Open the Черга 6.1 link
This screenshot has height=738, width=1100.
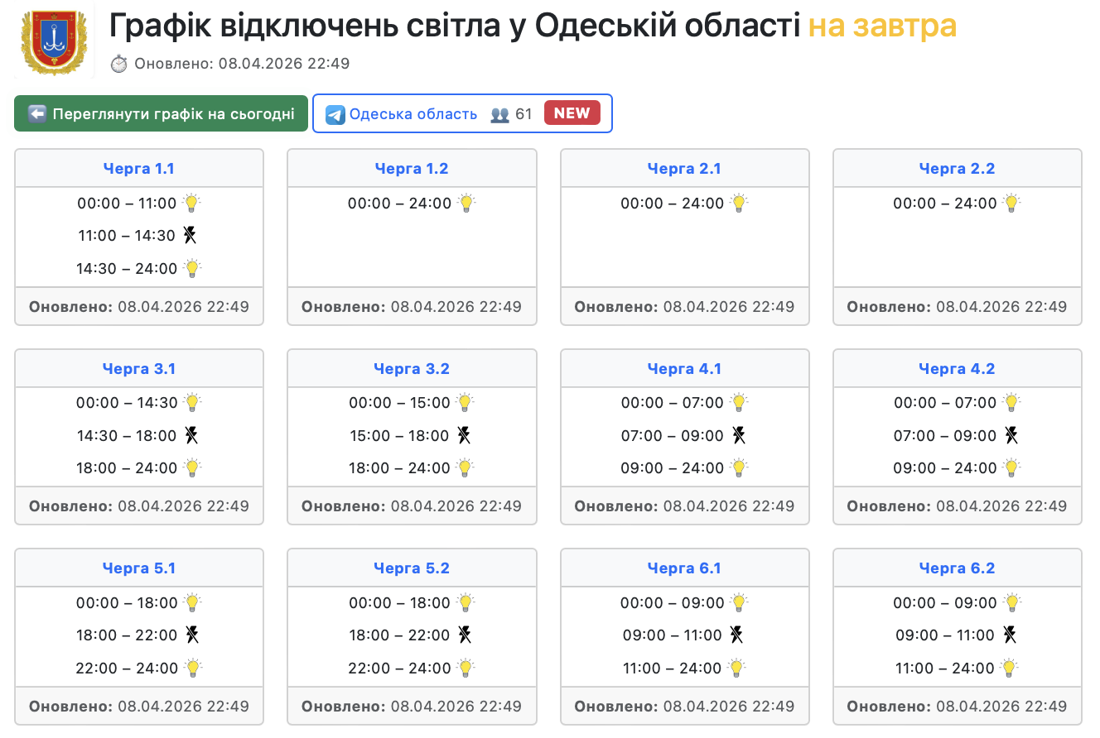click(x=684, y=568)
